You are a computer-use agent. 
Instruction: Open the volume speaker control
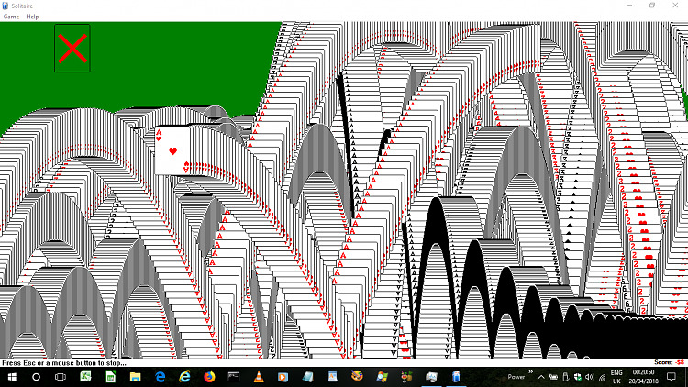(x=589, y=377)
